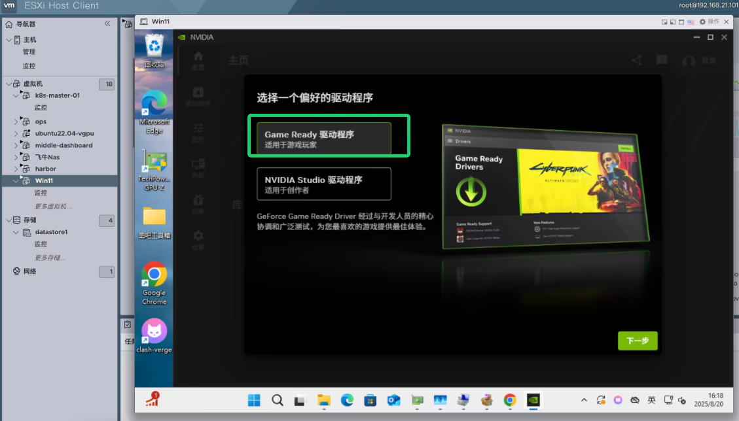The image size is (739, 421).
Task: Collapse the datastore1 node chevron
Action: click(x=16, y=232)
